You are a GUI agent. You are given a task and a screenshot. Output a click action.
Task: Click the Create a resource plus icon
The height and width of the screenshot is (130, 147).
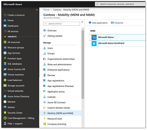coord(5,15)
